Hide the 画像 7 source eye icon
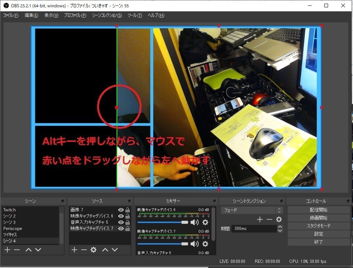The height and width of the screenshot is (268, 353). (120, 210)
